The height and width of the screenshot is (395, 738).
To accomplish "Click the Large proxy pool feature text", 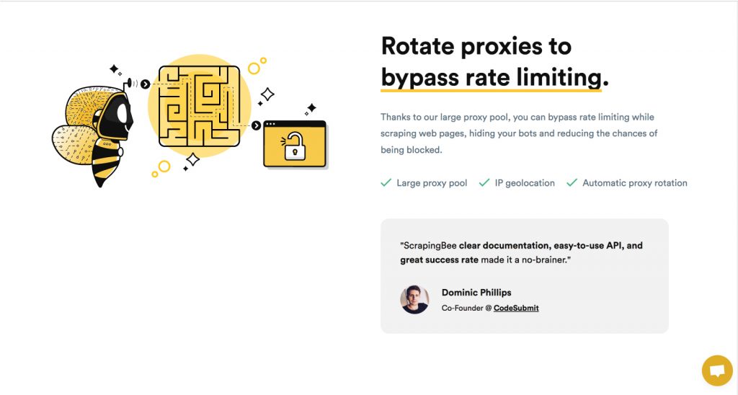I will pyautogui.click(x=432, y=183).
